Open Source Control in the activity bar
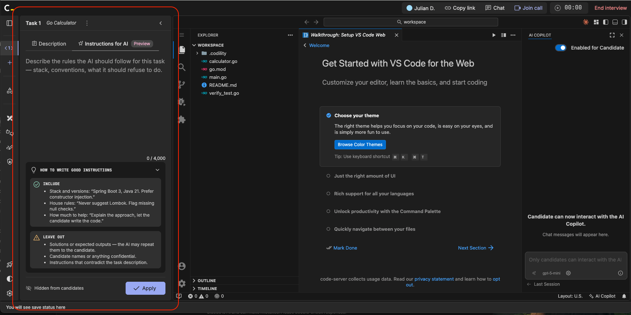 182,84
